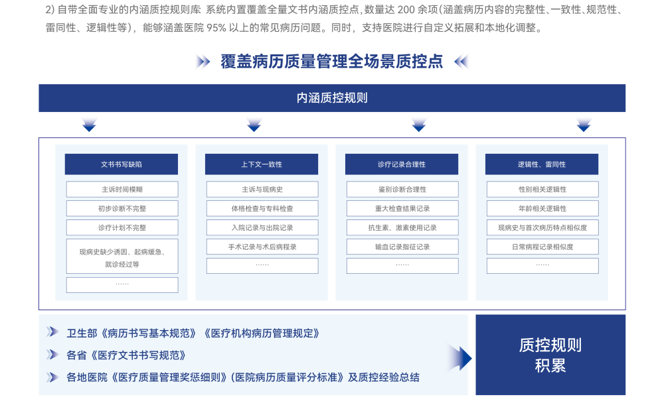Expand the ellipsis below 日常病程记录相似度
Viewport: 664px width, 409px height.
[x=542, y=266]
